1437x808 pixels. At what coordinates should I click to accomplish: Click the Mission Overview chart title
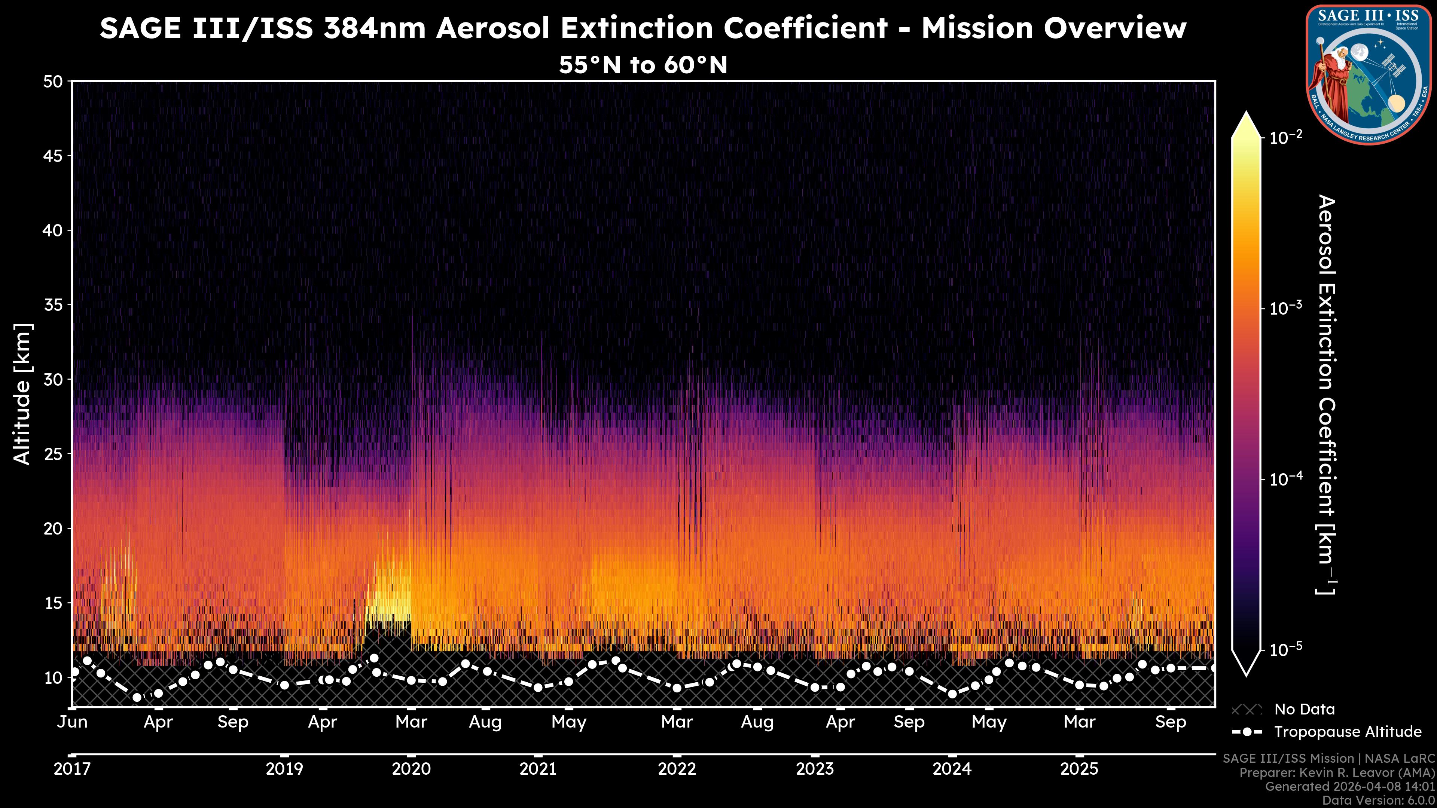point(643,28)
